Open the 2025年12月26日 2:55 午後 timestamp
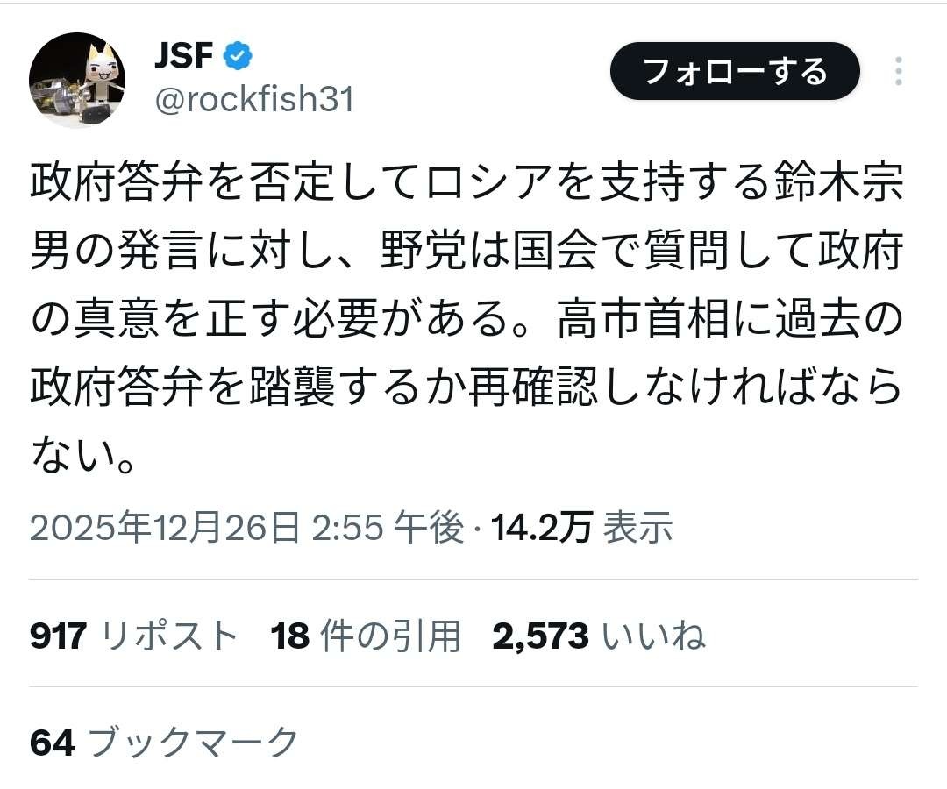947x789 pixels. [x=246, y=528]
